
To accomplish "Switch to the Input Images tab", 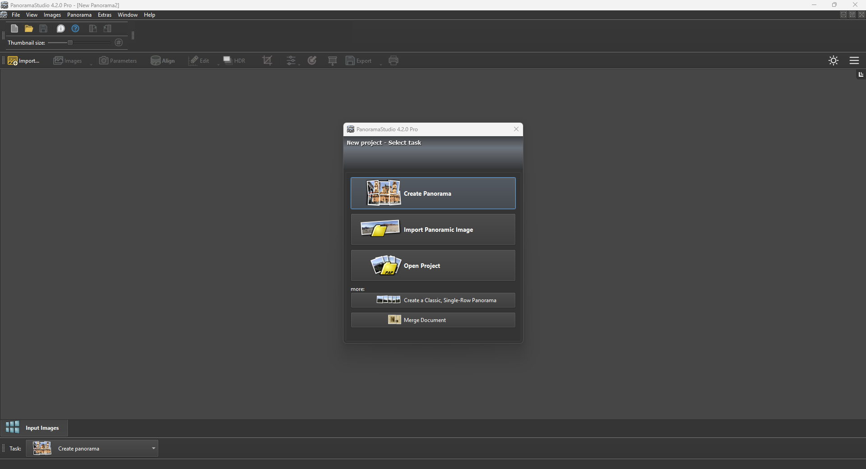I will [34, 428].
